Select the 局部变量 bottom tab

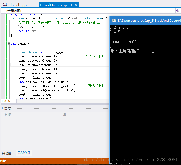pos(24,153)
